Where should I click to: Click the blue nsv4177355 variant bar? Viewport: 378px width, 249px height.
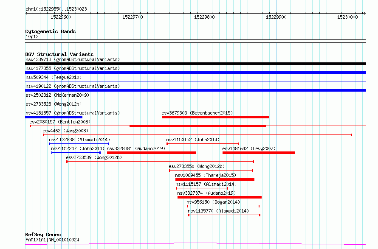coord(195,73)
